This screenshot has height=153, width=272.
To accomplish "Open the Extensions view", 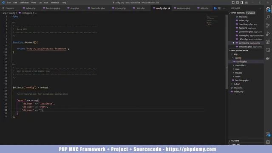I will tap(268, 42).
